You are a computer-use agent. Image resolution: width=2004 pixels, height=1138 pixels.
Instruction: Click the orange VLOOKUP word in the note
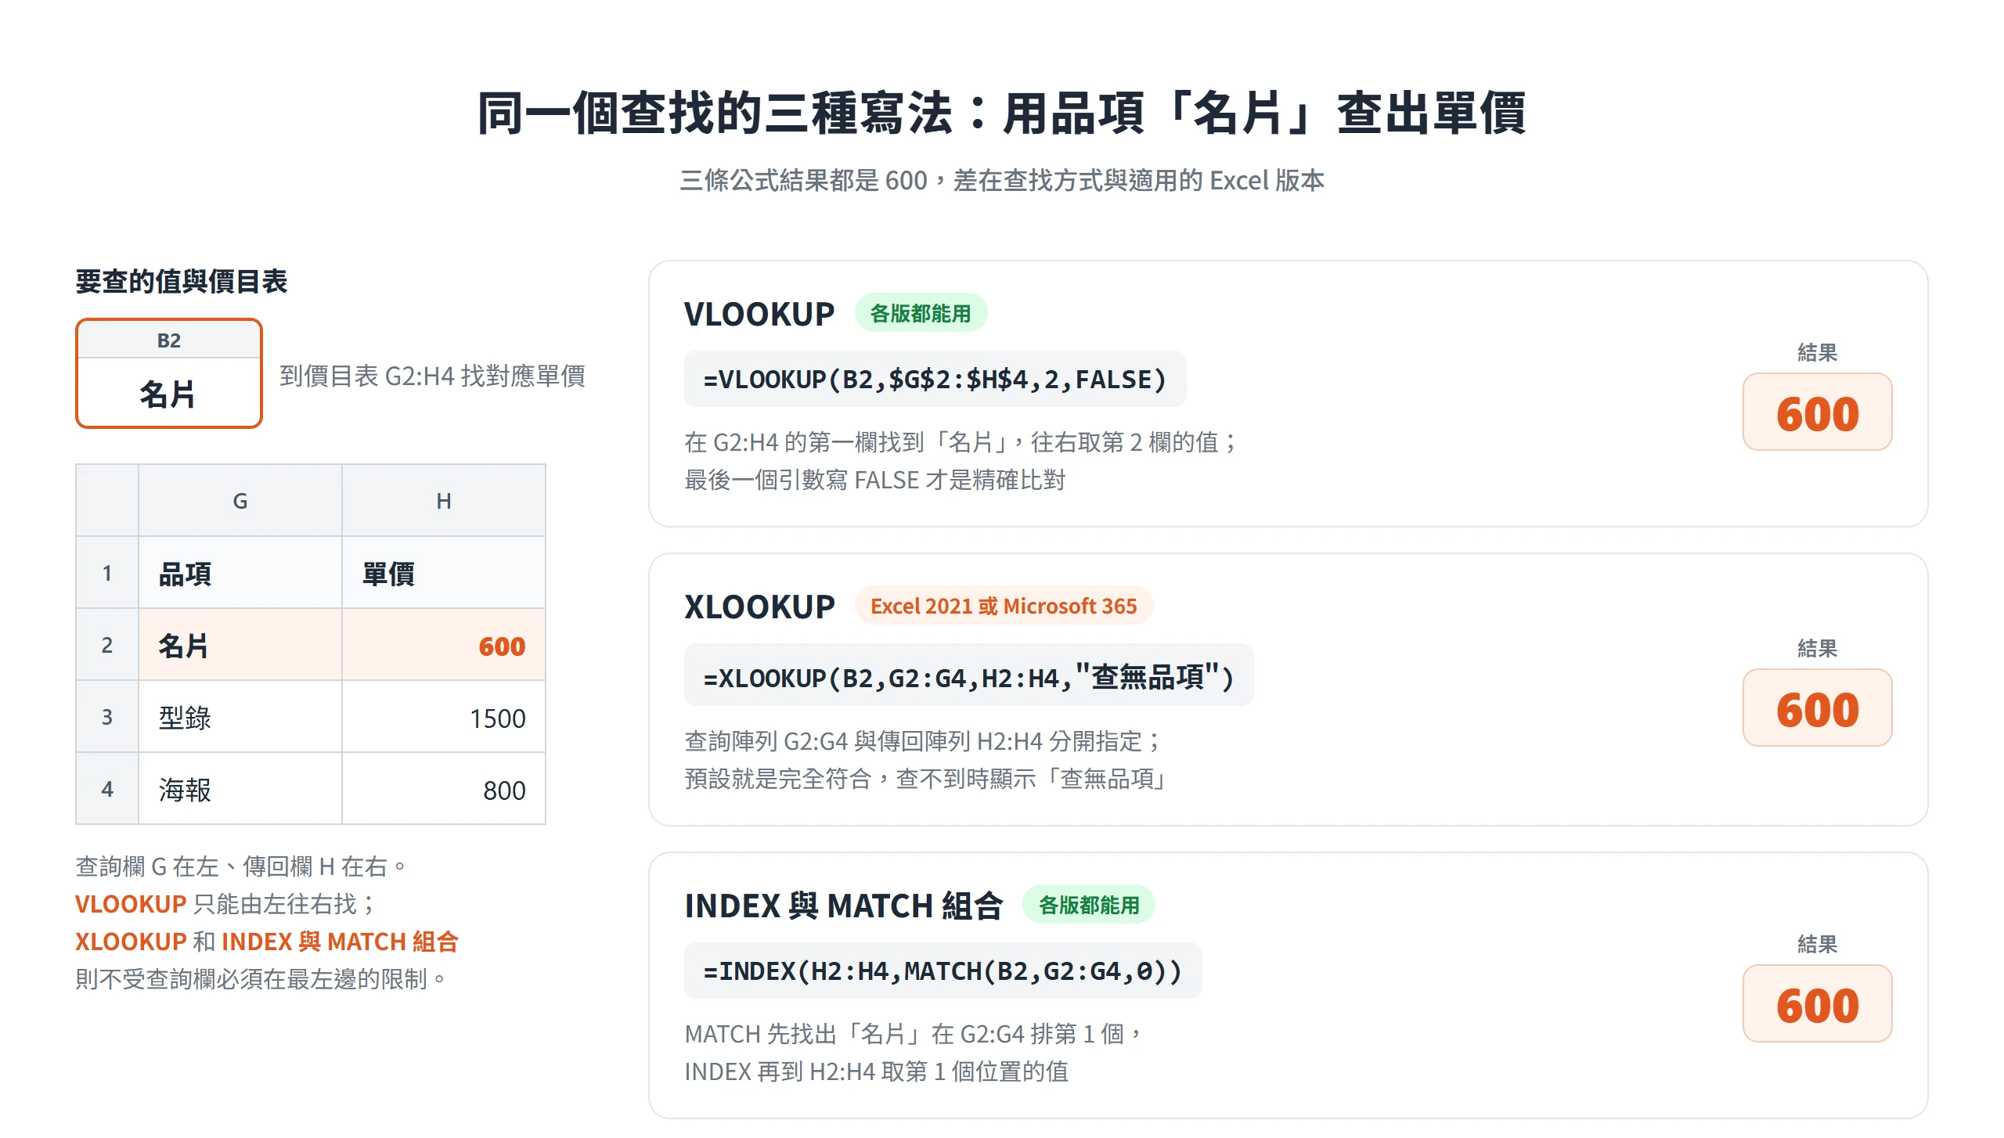(131, 904)
